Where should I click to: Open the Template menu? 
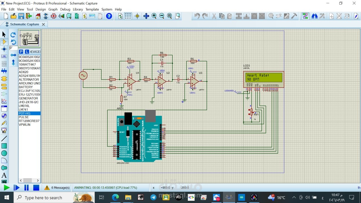[92, 9]
